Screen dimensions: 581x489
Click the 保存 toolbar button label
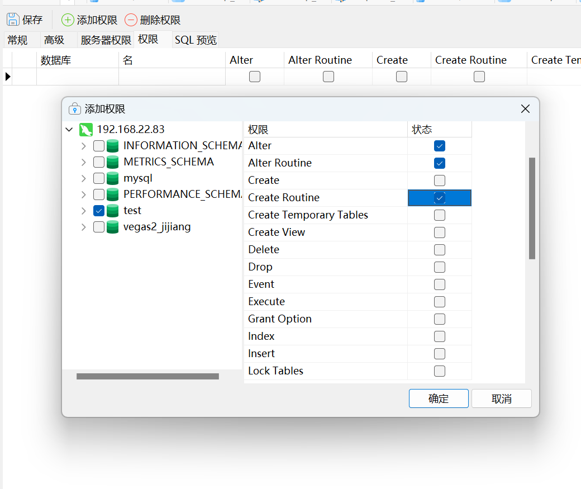32,20
